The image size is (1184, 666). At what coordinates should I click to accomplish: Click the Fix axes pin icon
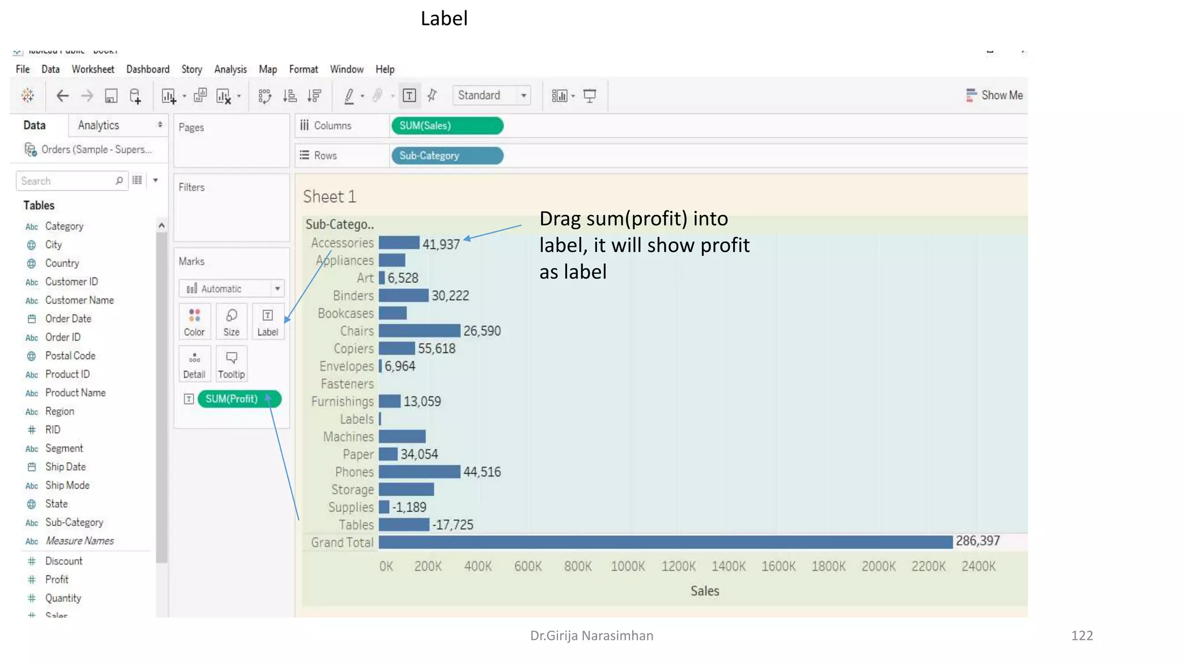coord(432,95)
